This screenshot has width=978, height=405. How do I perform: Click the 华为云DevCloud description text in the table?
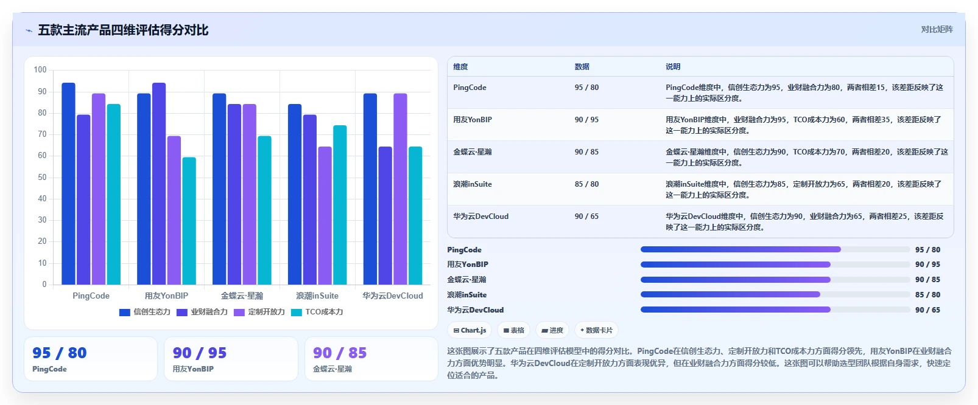click(804, 222)
